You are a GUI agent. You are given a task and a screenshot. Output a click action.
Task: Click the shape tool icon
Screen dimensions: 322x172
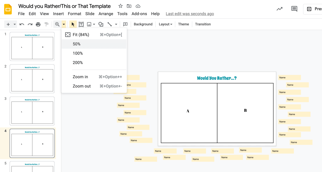101,24
